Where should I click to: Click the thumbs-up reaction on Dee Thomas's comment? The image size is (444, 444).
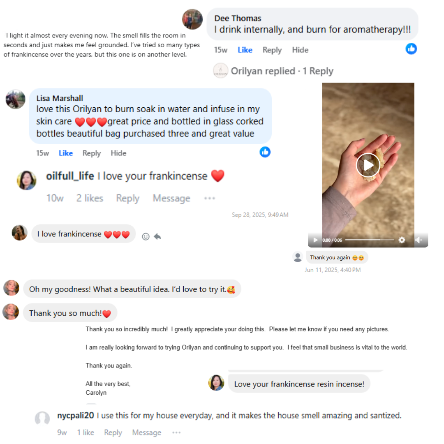pos(411,49)
